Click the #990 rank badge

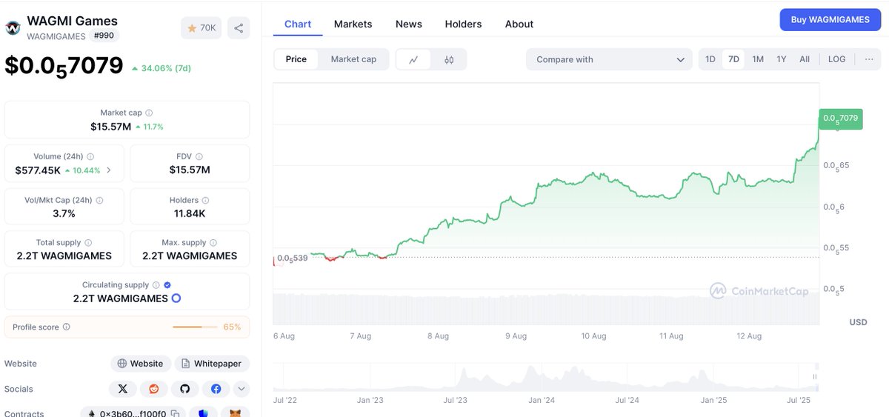click(x=104, y=36)
